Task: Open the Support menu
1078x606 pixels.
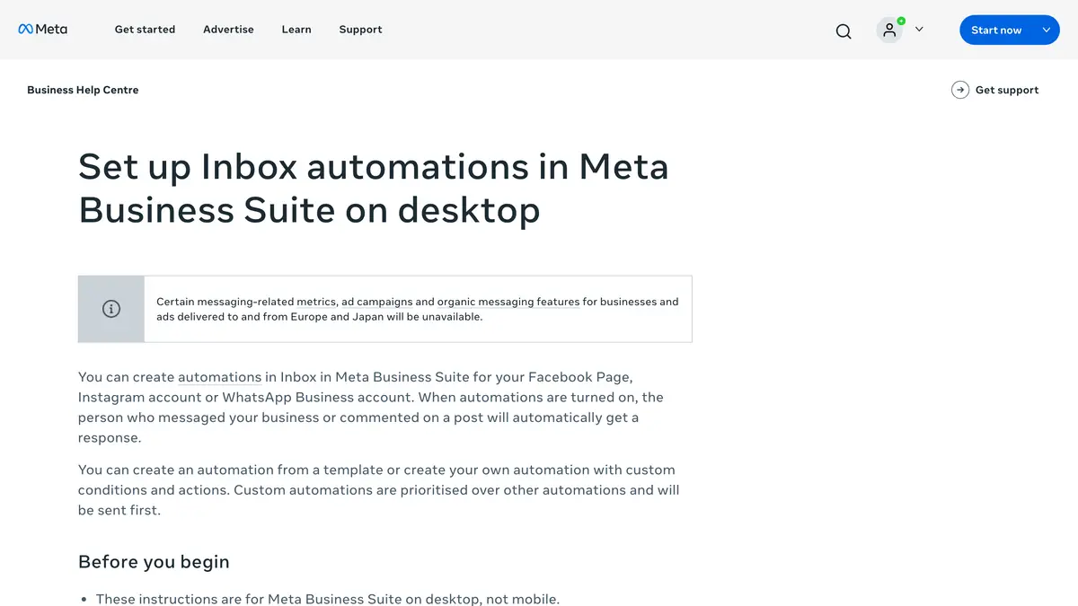Action: 360,30
